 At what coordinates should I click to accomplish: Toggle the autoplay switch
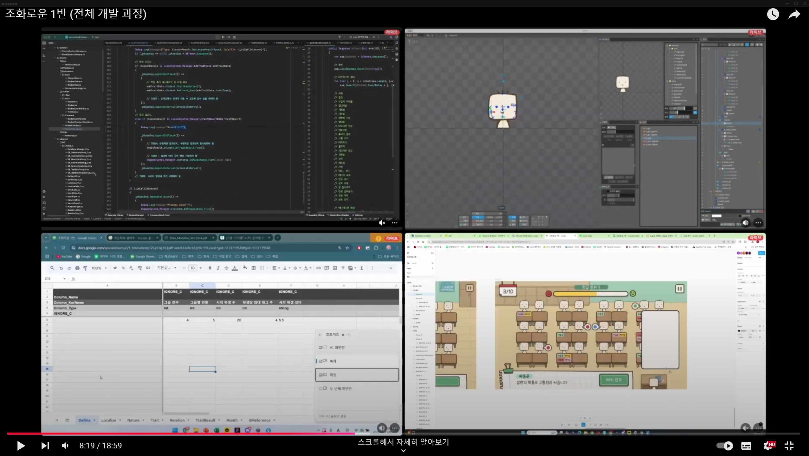coord(725,446)
